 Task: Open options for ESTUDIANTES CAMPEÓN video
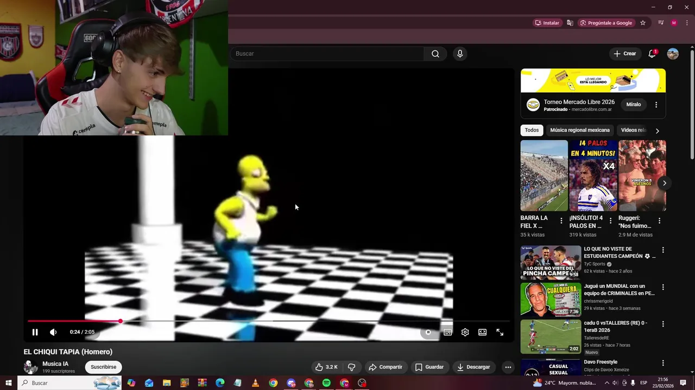(x=663, y=250)
